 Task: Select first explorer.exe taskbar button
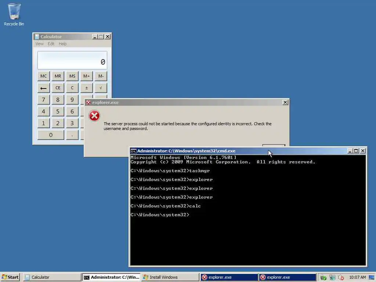[x=229, y=277]
